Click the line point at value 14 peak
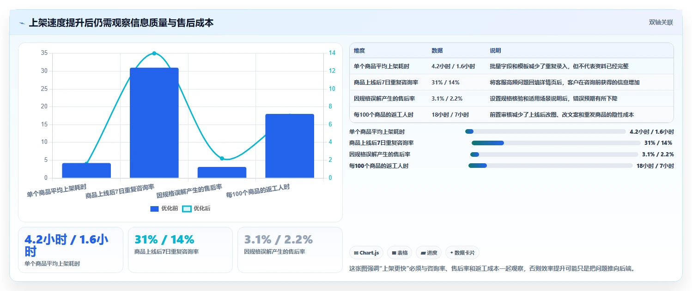The width and height of the screenshot is (692, 291). pos(154,53)
